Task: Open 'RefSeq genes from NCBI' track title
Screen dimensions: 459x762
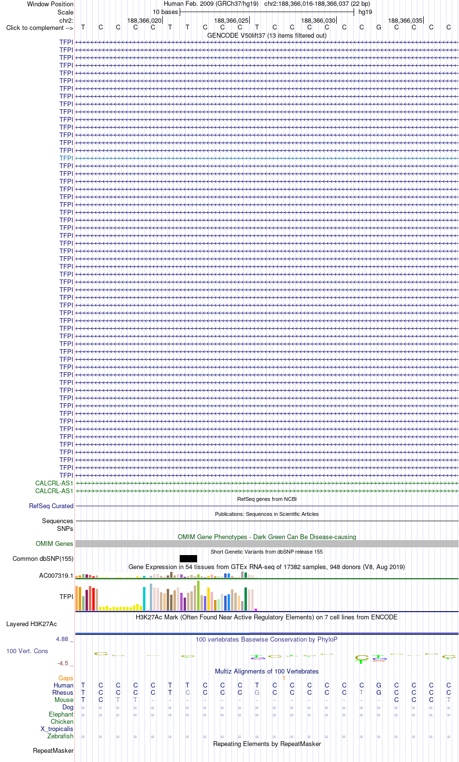Action: [x=267, y=499]
